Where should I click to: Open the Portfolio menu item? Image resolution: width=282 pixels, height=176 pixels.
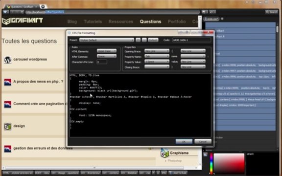[177, 22]
